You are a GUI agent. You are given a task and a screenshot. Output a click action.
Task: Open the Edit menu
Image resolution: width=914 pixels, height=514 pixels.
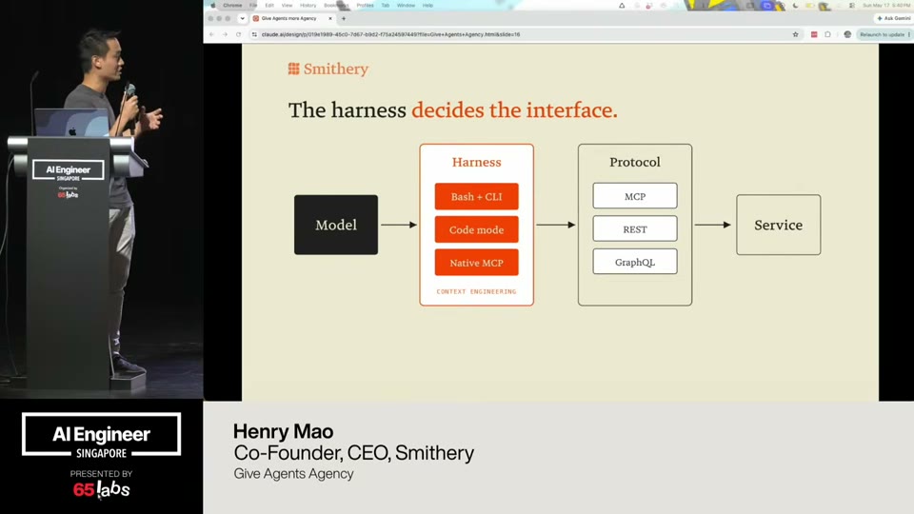pyautogui.click(x=269, y=6)
